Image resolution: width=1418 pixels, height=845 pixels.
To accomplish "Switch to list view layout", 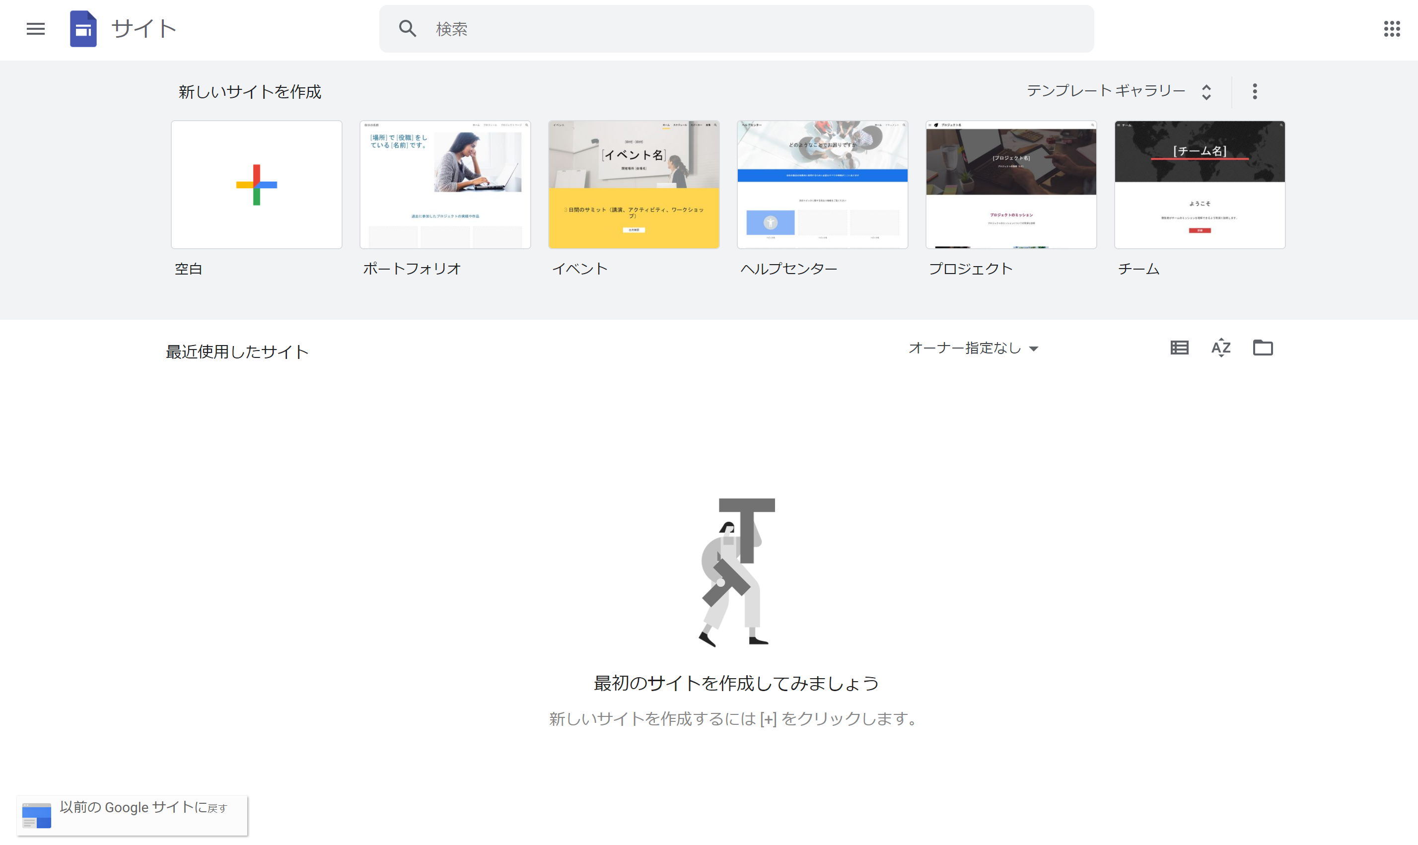I will 1179,348.
